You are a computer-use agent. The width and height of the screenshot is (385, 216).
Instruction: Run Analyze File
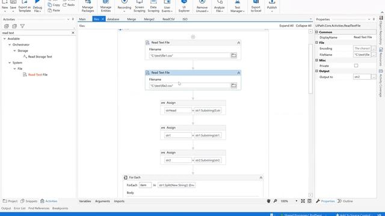click(x=219, y=7)
